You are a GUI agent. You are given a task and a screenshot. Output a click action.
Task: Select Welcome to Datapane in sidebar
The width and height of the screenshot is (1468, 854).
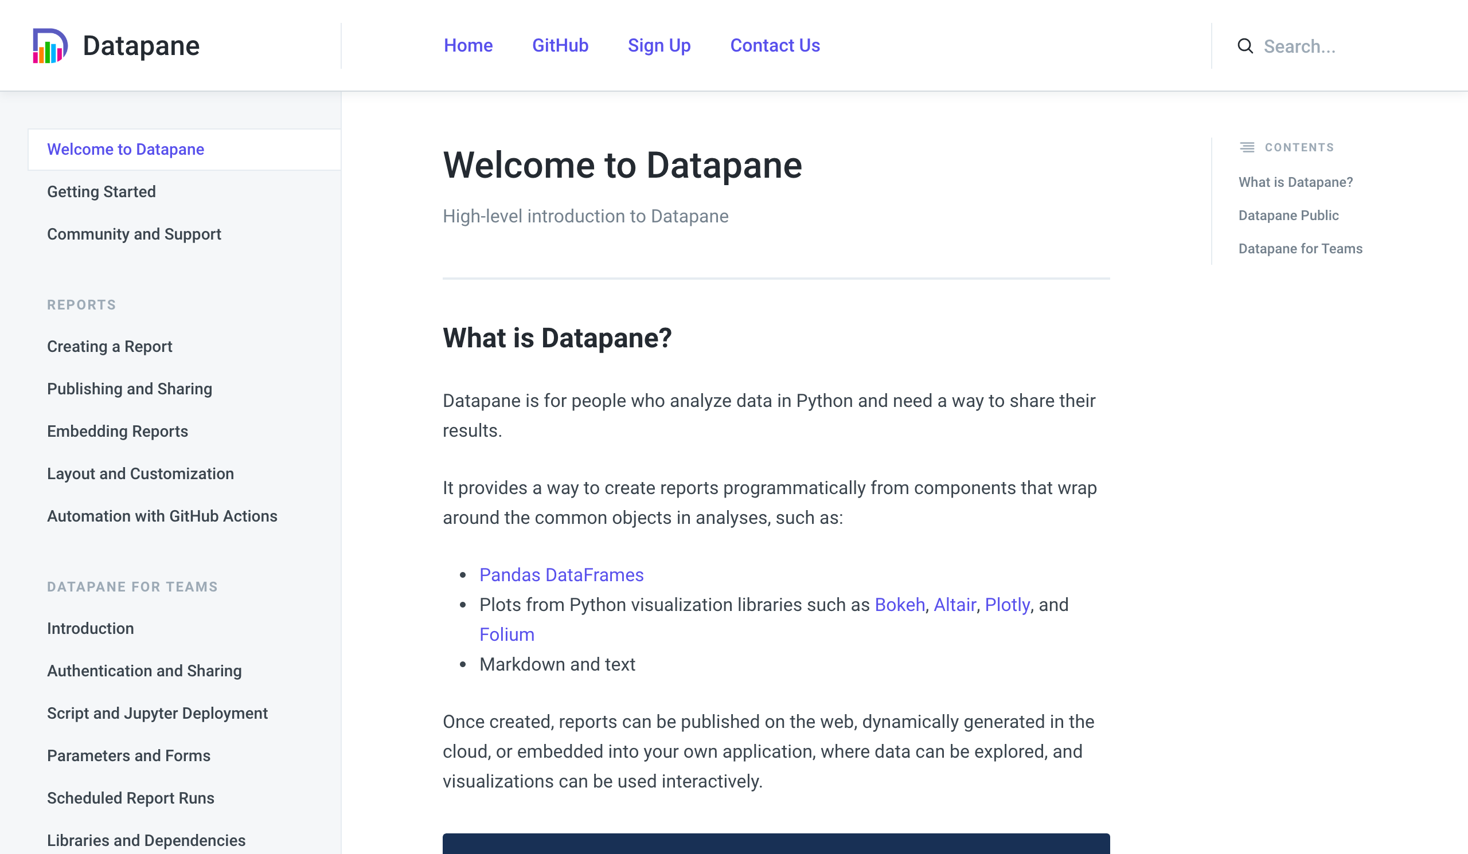click(x=184, y=150)
